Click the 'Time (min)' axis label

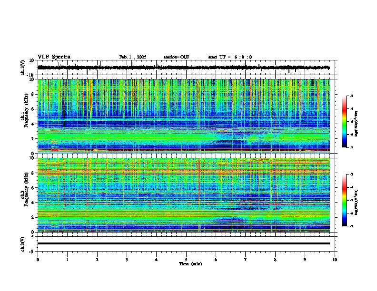tap(190, 264)
